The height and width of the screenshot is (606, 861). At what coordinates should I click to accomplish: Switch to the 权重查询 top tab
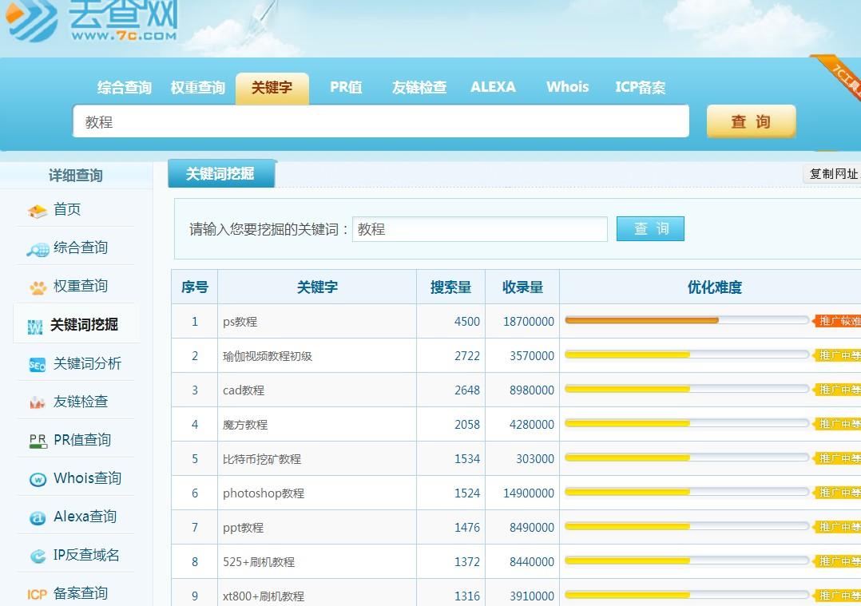(198, 87)
